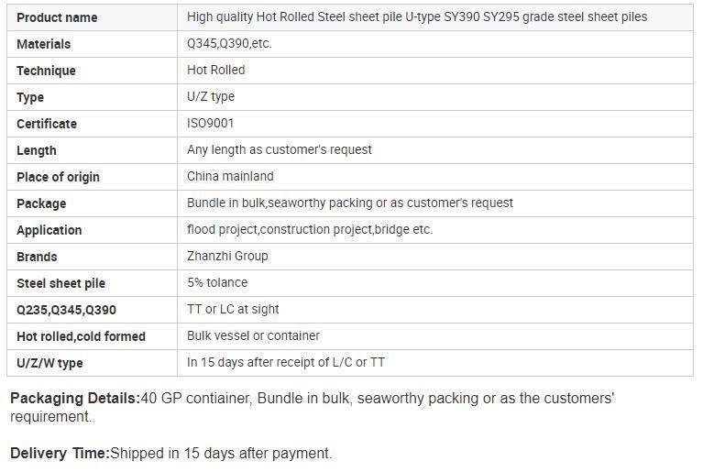Screen dimensions: 703x472
Task: Click the Packaging Details heading text
Action: point(75,398)
